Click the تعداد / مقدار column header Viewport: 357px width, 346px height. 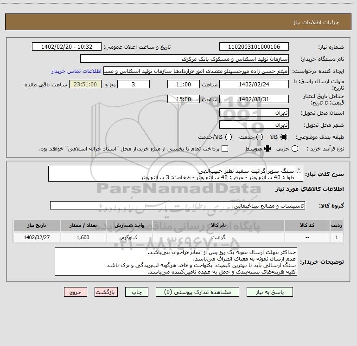83,225
